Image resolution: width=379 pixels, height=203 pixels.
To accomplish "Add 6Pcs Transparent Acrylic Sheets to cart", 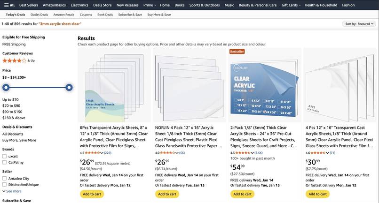I will [92, 194].
